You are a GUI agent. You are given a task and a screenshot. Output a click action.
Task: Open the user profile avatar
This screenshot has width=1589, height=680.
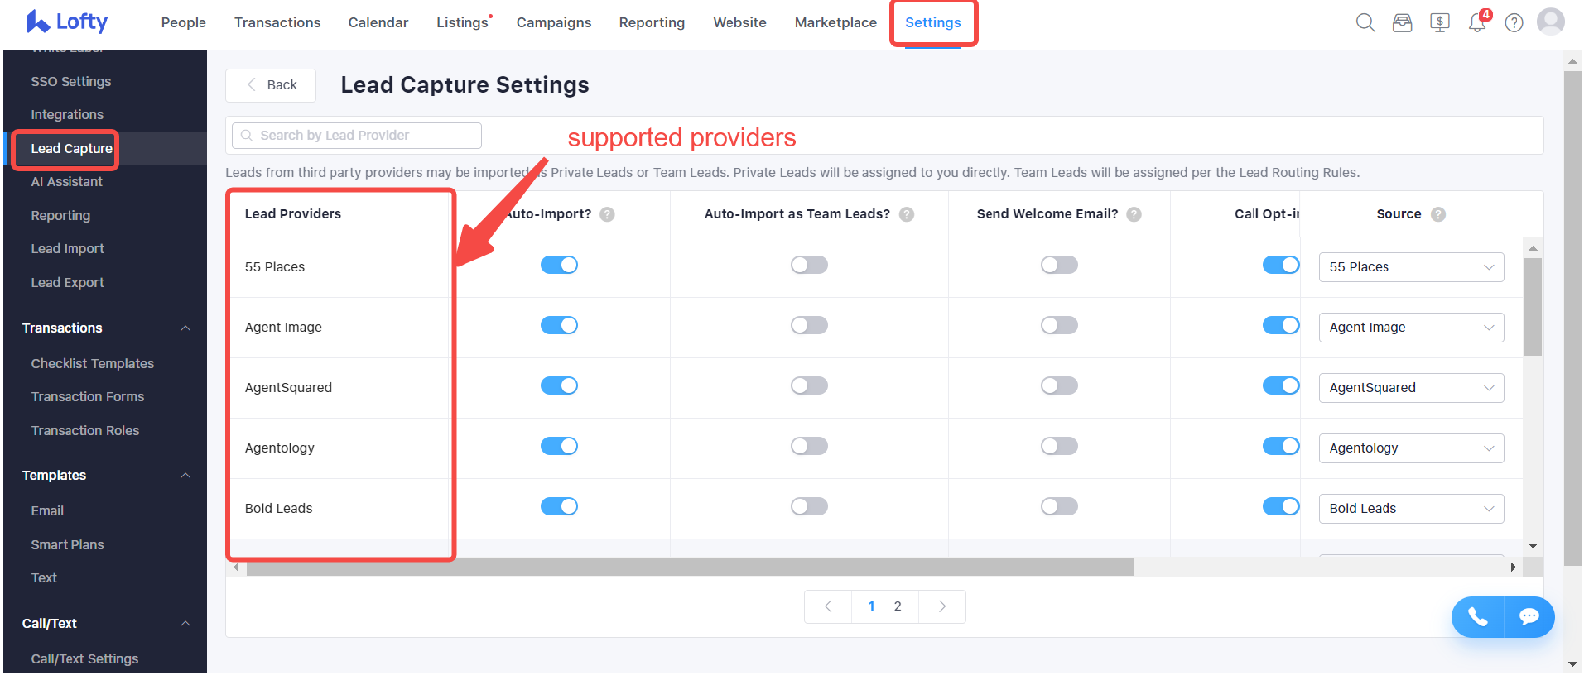coord(1551,22)
